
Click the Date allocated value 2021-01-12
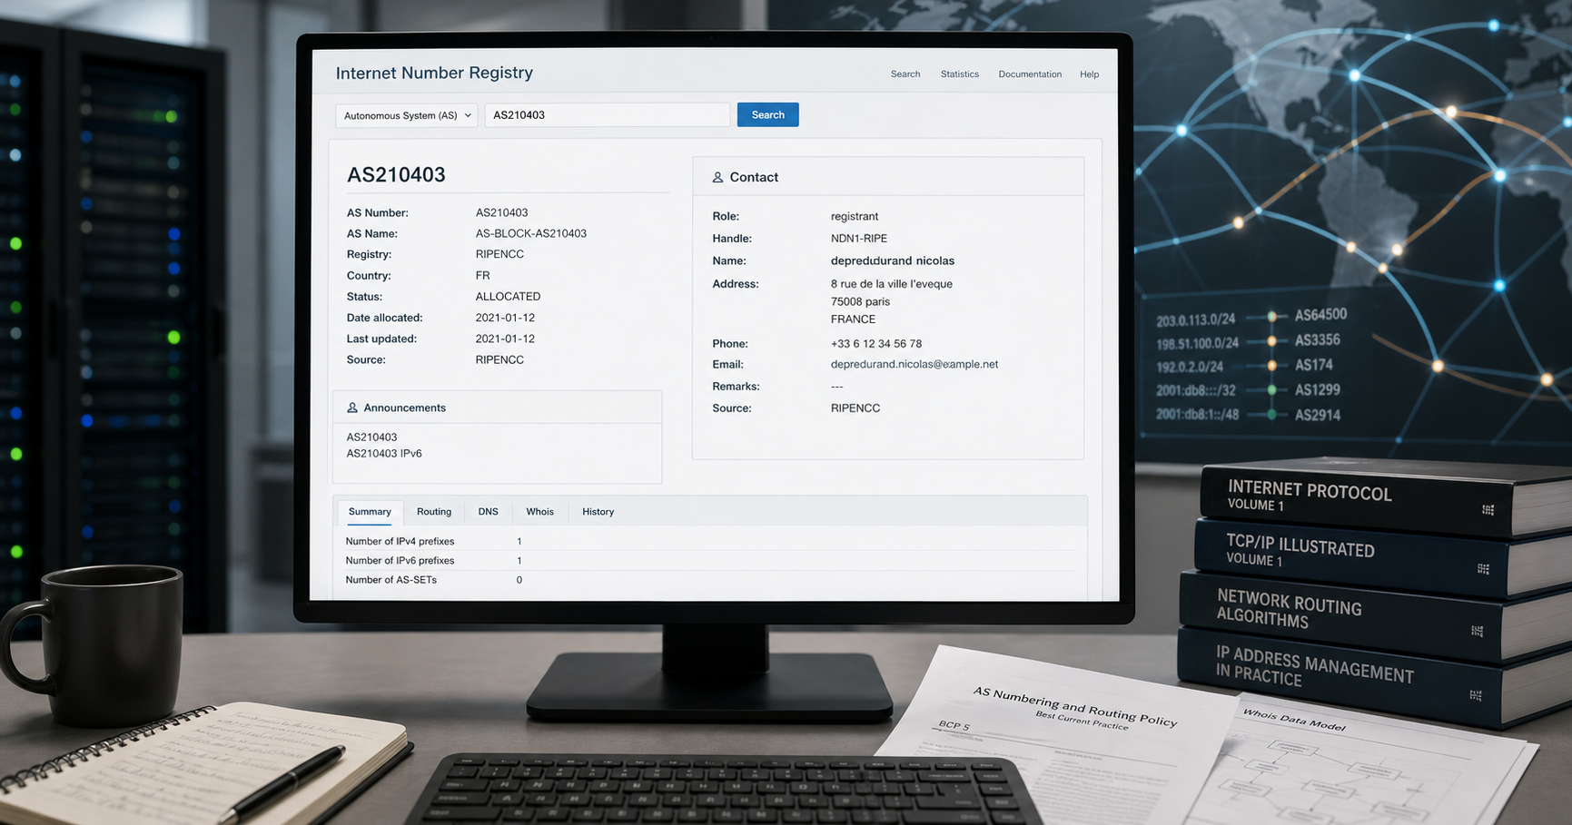[x=505, y=318]
